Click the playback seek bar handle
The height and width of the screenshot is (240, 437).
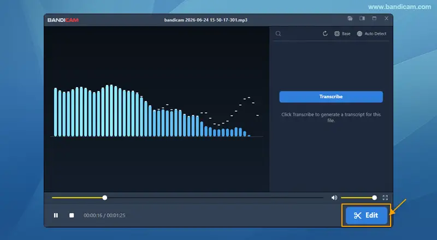click(105, 197)
